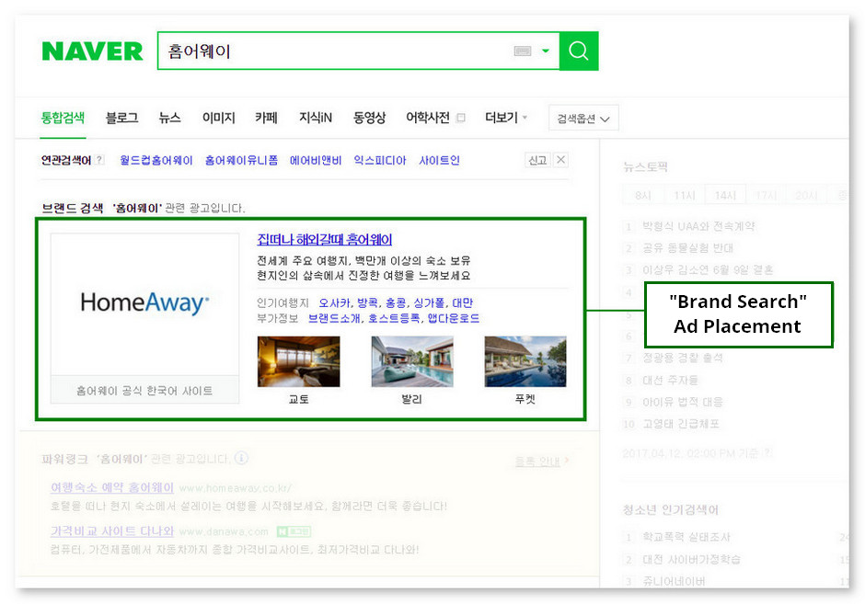Image resolution: width=865 pixels, height=604 pixels.
Task: Click the green magnifier search icon
Action: [x=579, y=51]
